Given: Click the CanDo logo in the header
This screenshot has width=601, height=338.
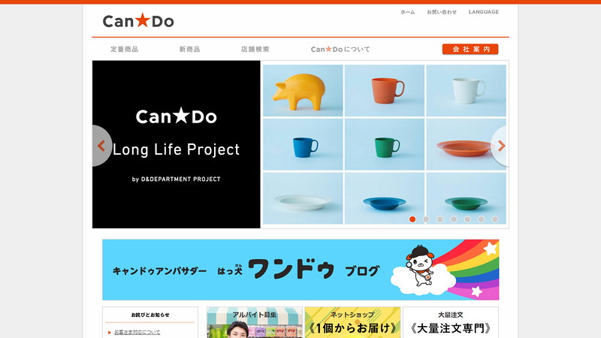Looking at the screenshot, I should point(138,21).
